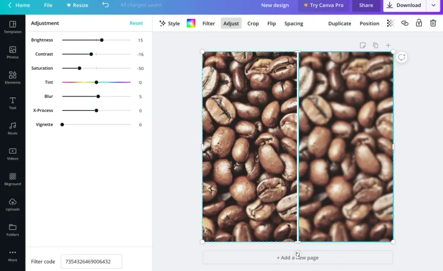
Task: Open the Music sidebar panel
Action: pyautogui.click(x=13, y=128)
